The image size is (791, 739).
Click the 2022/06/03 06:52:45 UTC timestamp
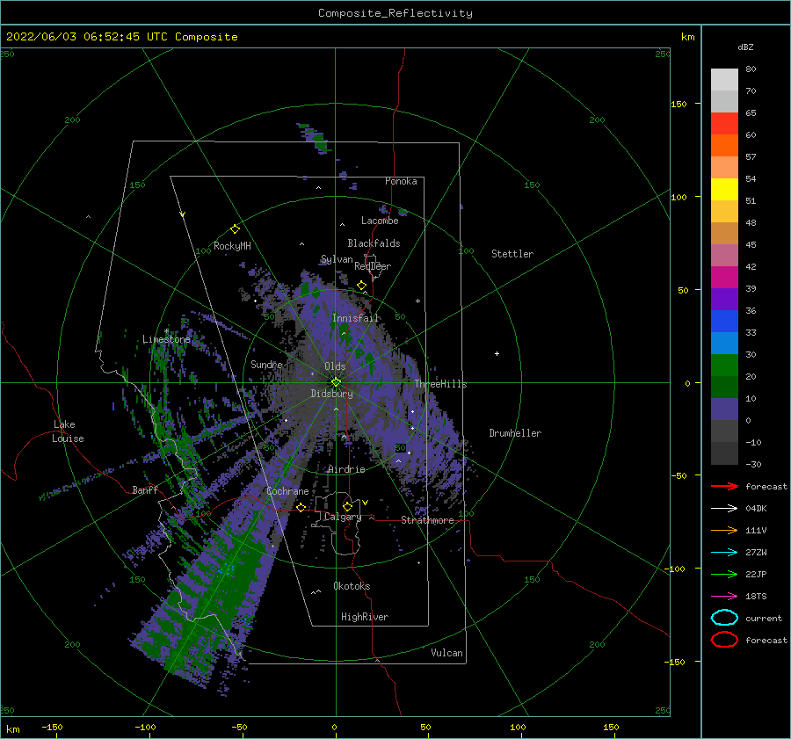click(x=73, y=37)
